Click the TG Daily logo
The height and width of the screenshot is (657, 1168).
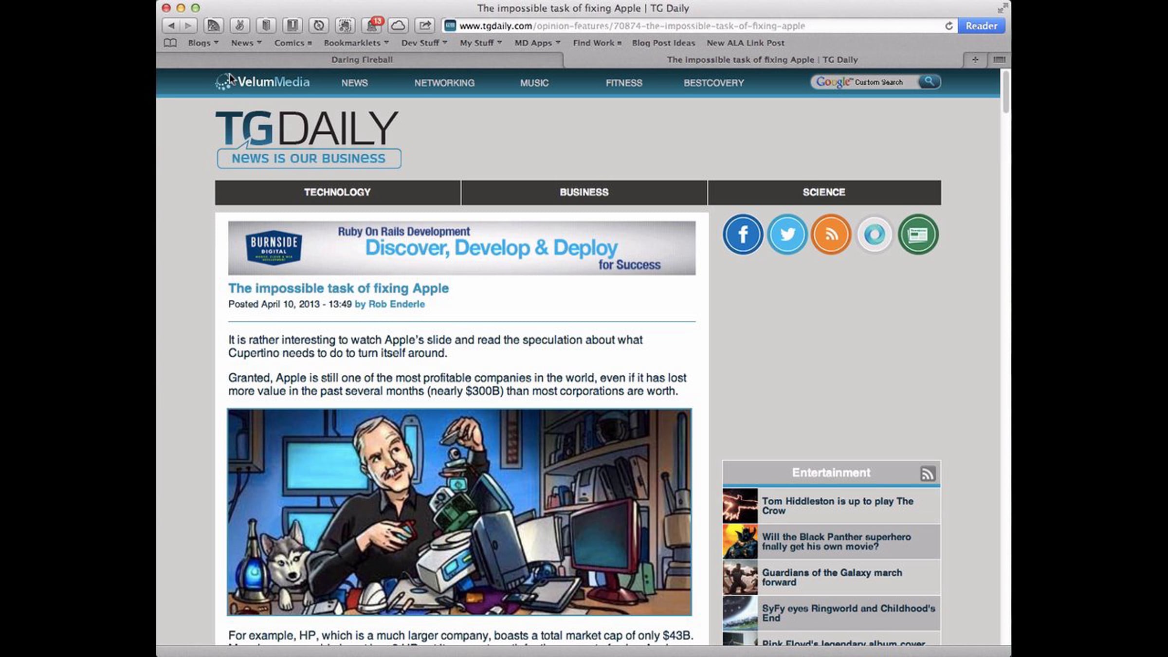click(308, 139)
